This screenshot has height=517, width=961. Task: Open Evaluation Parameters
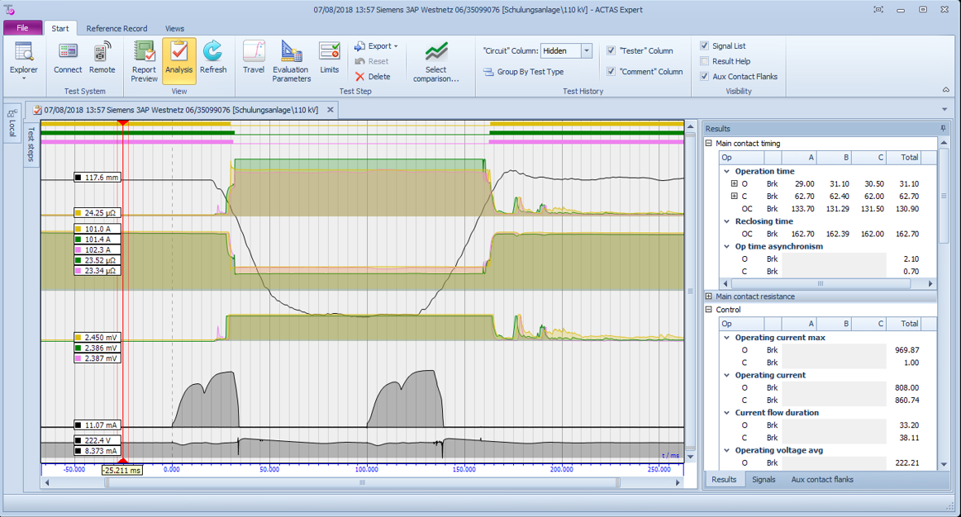(291, 61)
